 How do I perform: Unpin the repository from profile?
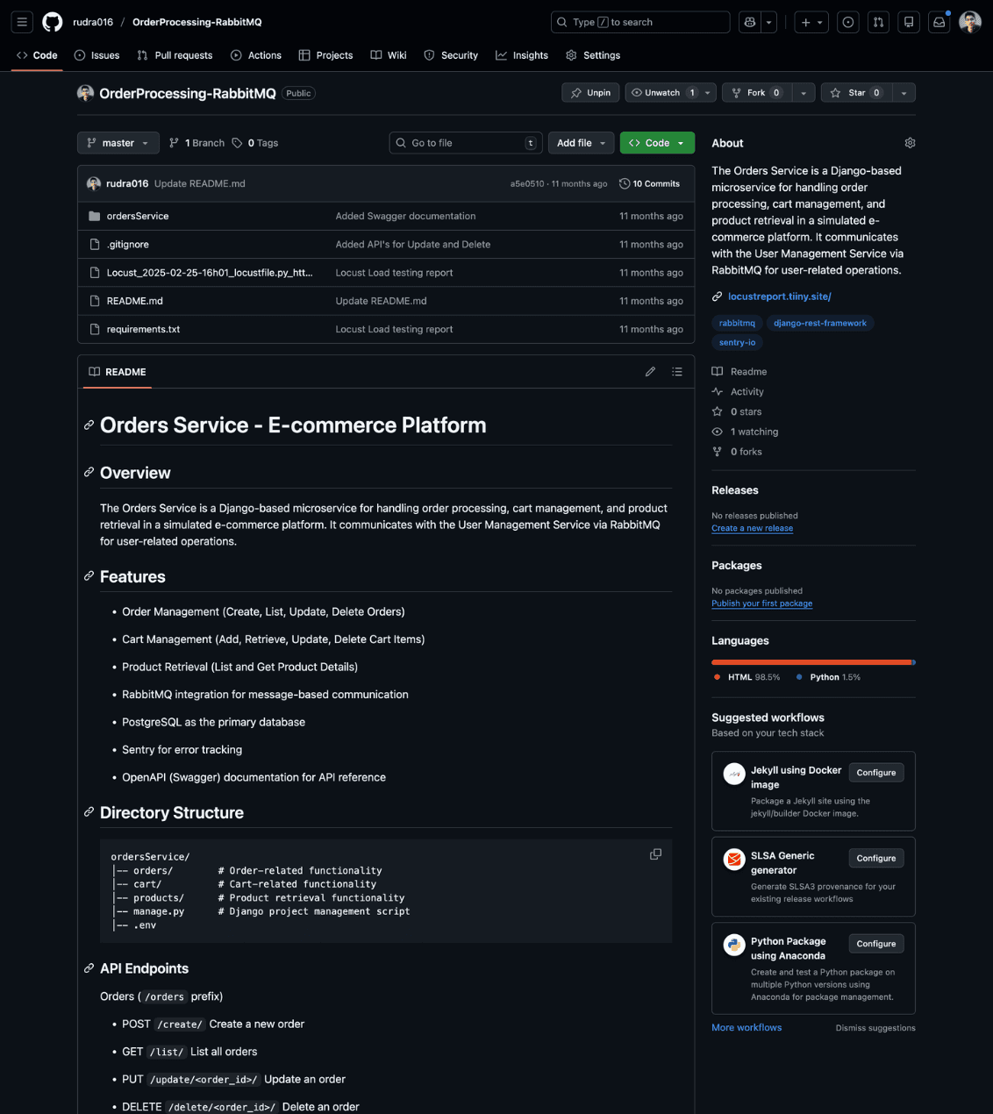pyautogui.click(x=591, y=93)
